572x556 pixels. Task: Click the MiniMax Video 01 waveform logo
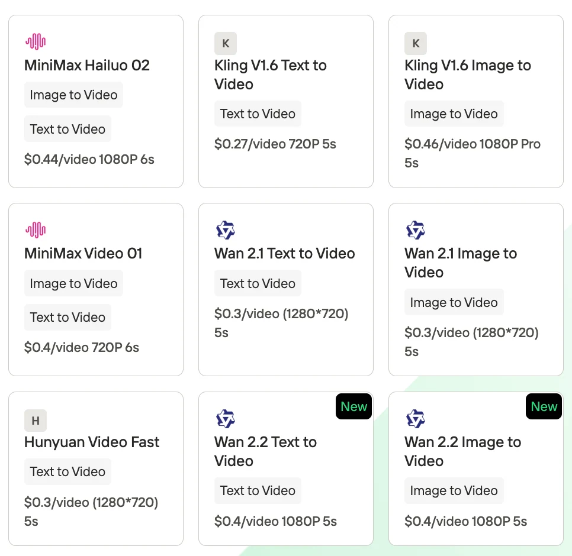36,230
